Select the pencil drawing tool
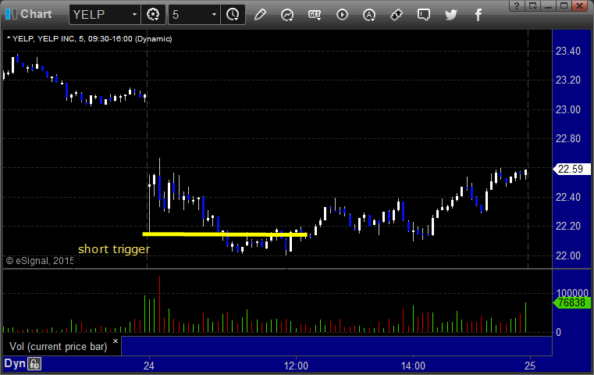Viewport: 594px width, 375px height. [260, 15]
